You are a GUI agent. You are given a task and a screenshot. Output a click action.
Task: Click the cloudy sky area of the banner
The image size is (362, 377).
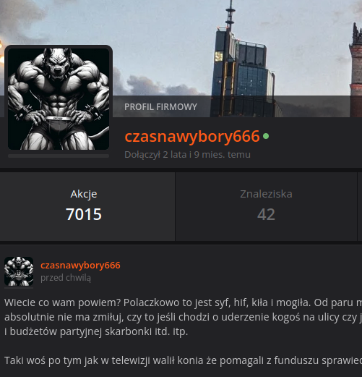(x=157, y=36)
